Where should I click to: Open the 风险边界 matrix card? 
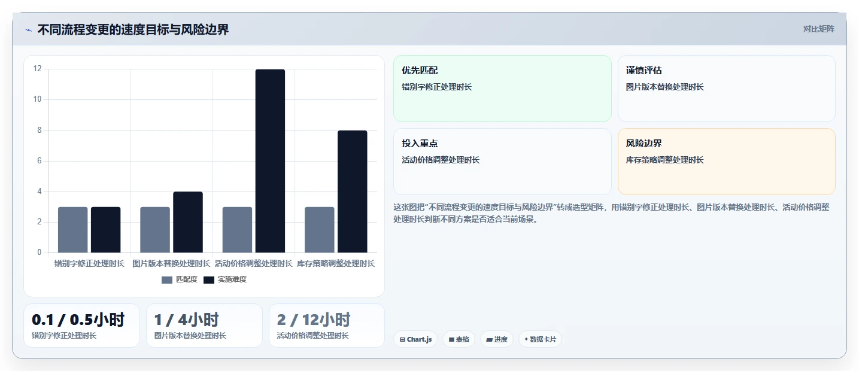[726, 162]
